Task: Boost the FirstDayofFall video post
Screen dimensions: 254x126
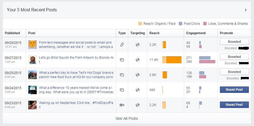Action: pyautogui.click(x=234, y=105)
